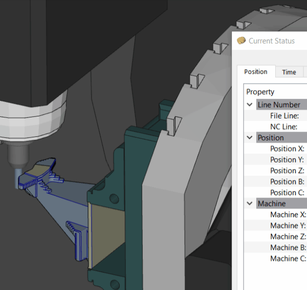The height and width of the screenshot is (290, 307).
Task: Open the Time tab
Action: 289,72
